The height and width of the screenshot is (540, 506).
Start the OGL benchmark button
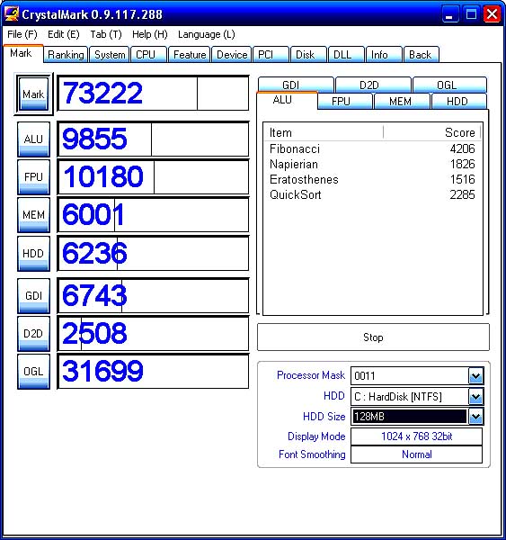33,371
